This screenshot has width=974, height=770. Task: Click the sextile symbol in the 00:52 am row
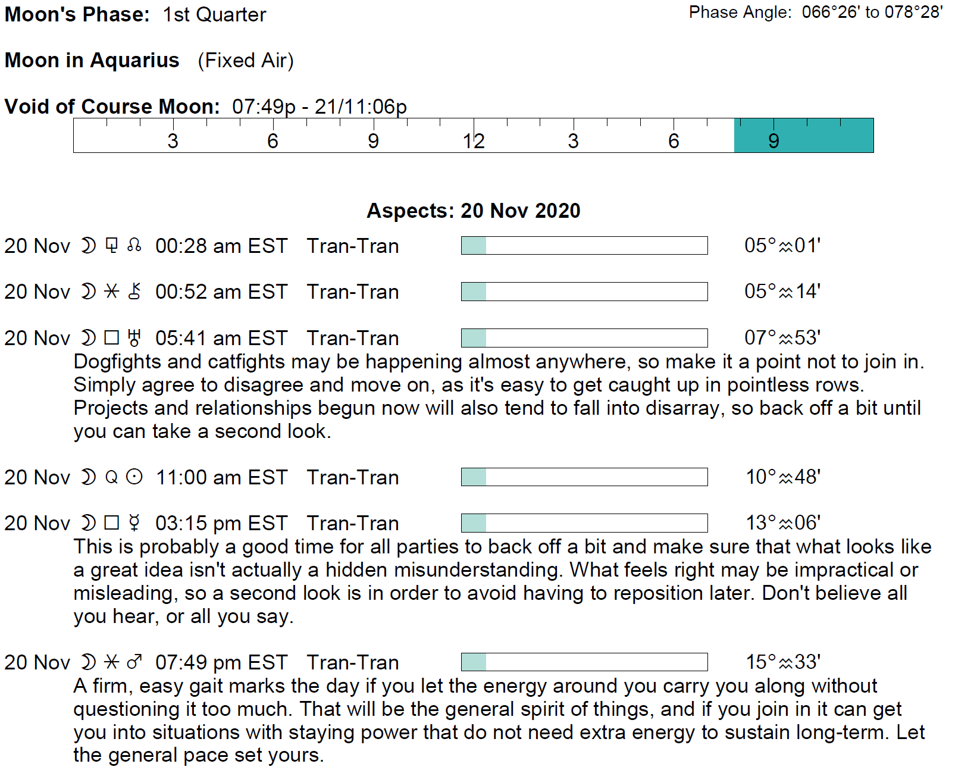[111, 291]
